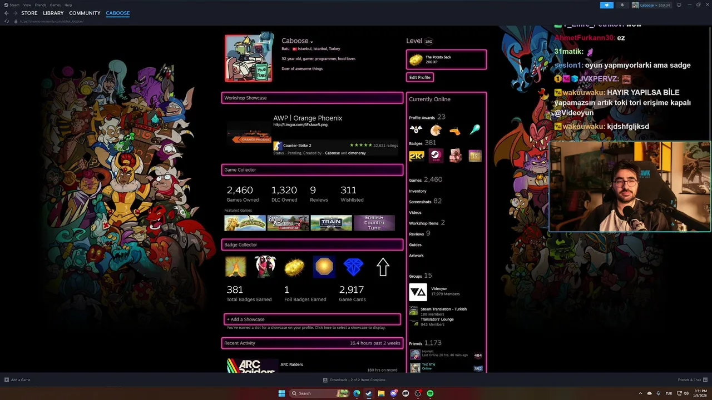712x400 pixels.
Task: Go back with the Steam back arrow
Action: pos(6,13)
